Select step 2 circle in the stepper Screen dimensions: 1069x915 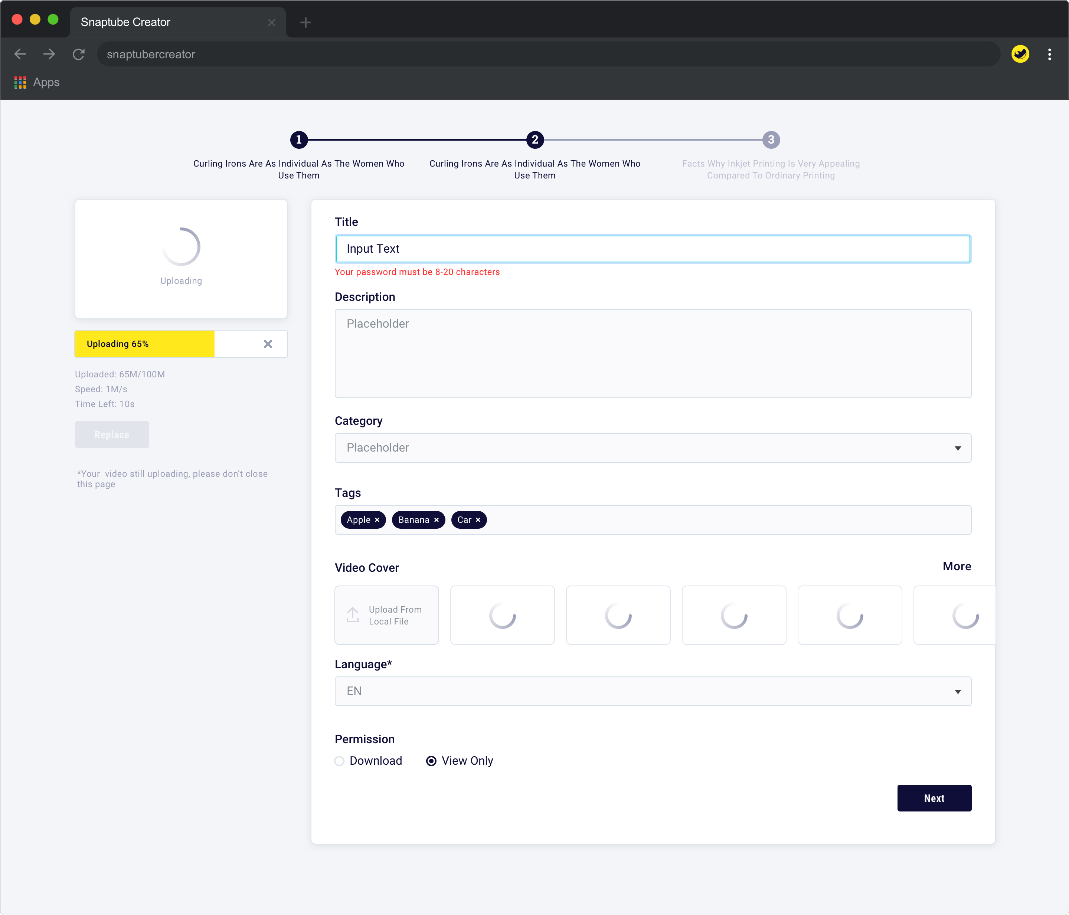coord(535,140)
